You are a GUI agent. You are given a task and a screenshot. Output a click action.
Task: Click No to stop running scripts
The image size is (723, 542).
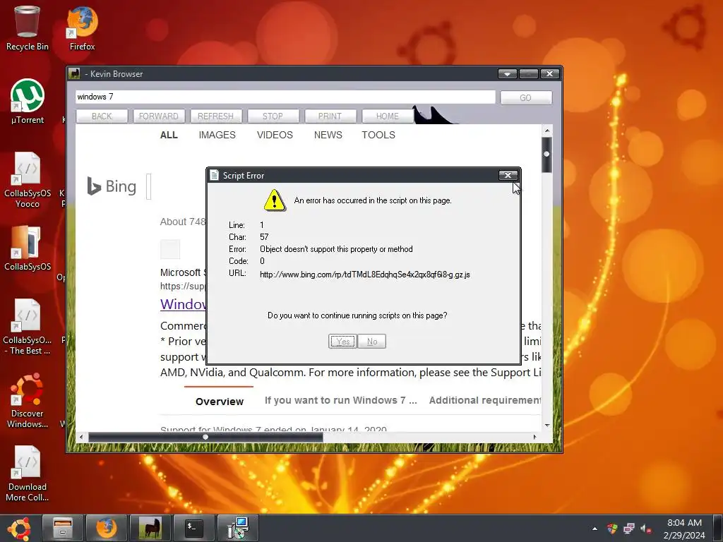click(x=371, y=342)
